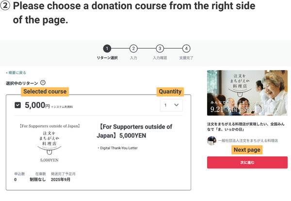The image size is (291, 201).
Task: Click the step 4 circle indicator
Action: (x=186, y=49)
